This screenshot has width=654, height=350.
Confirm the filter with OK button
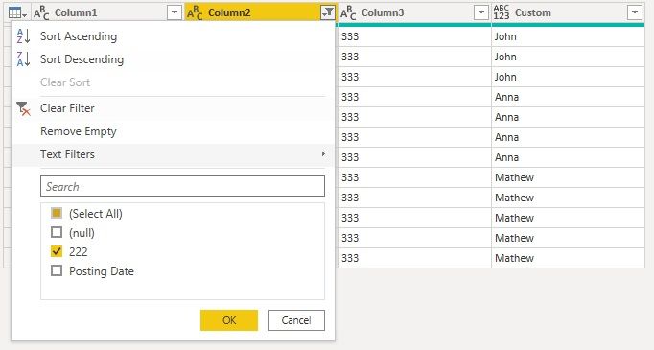(x=229, y=320)
